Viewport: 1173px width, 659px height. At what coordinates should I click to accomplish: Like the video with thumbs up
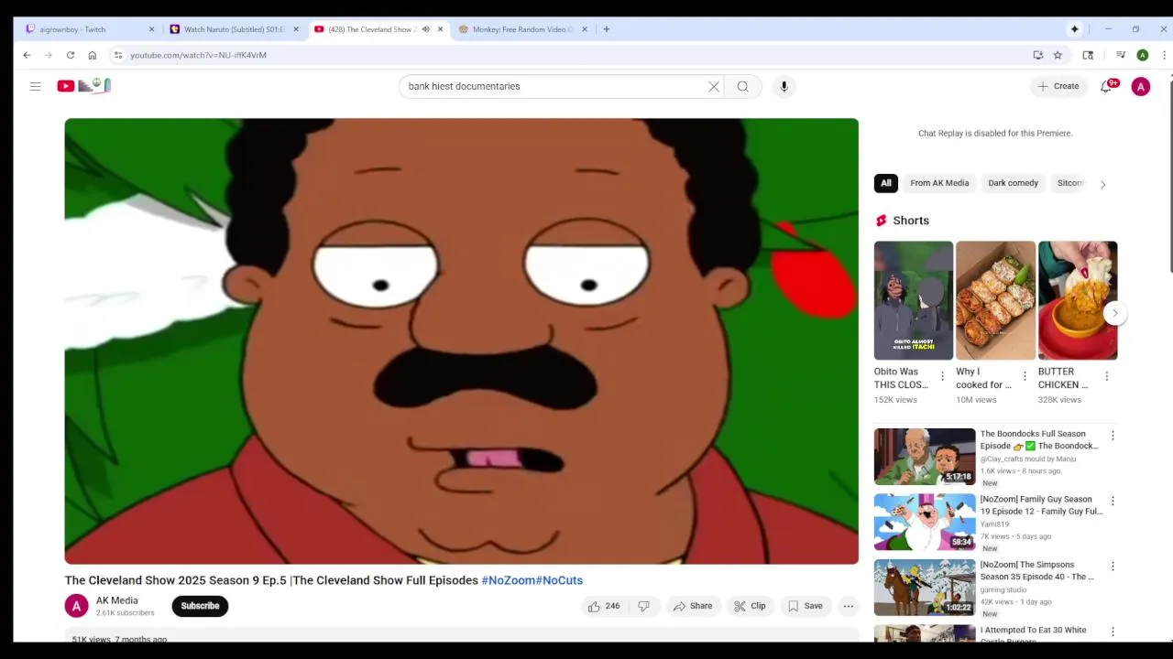click(604, 606)
